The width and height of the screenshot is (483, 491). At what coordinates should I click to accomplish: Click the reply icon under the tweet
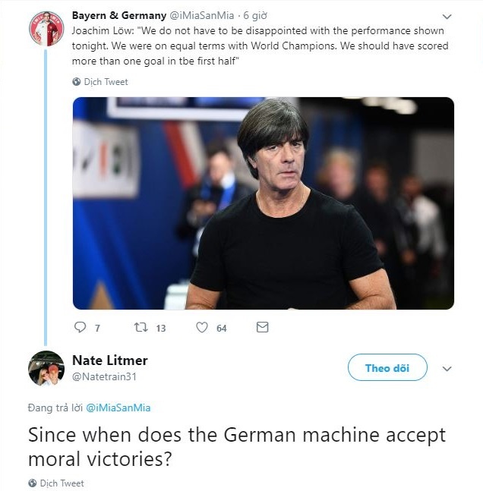[80, 328]
